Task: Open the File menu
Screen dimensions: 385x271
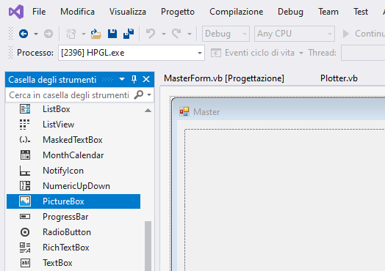Action: point(39,12)
